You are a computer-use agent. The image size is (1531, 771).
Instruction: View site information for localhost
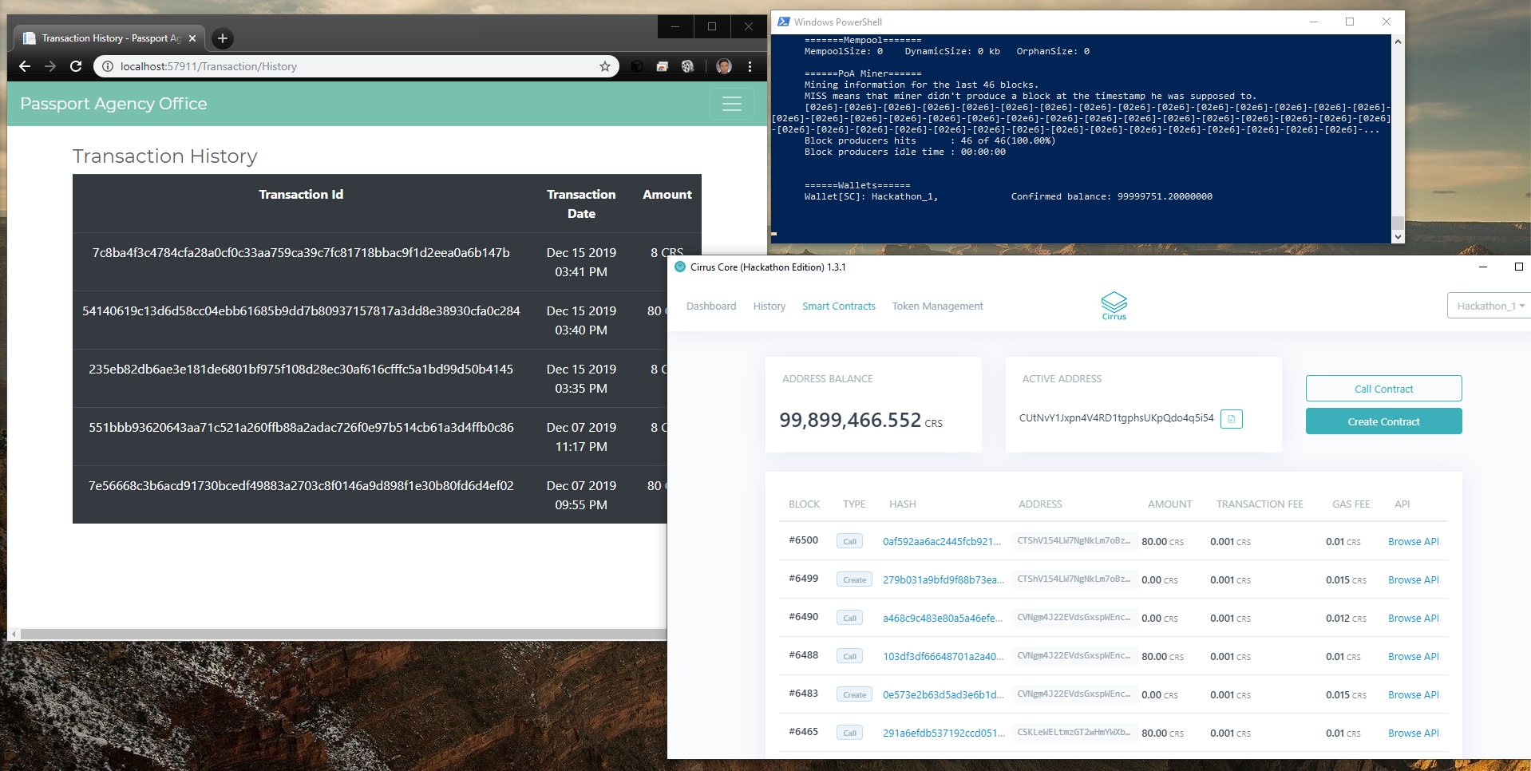click(108, 66)
